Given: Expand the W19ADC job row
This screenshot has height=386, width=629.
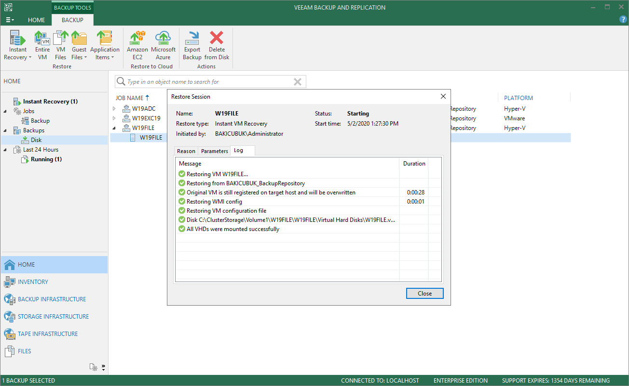Looking at the screenshot, I should tap(114, 109).
